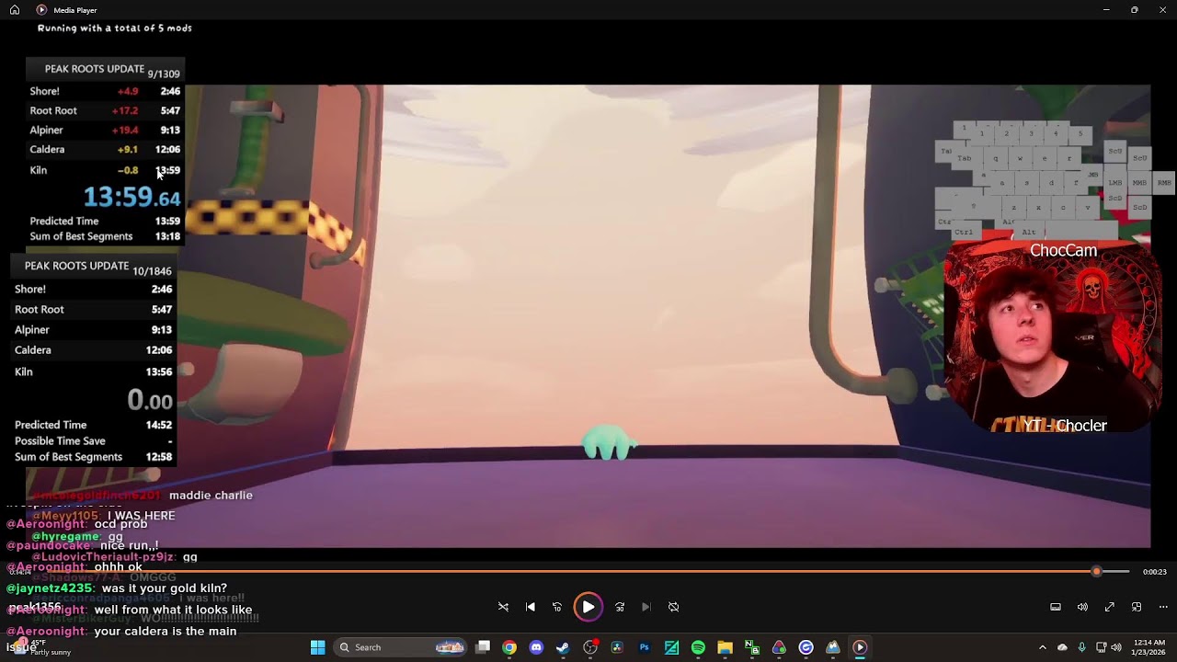Toggle shuffle mode in Media Player
The height and width of the screenshot is (662, 1177).
coord(503,607)
